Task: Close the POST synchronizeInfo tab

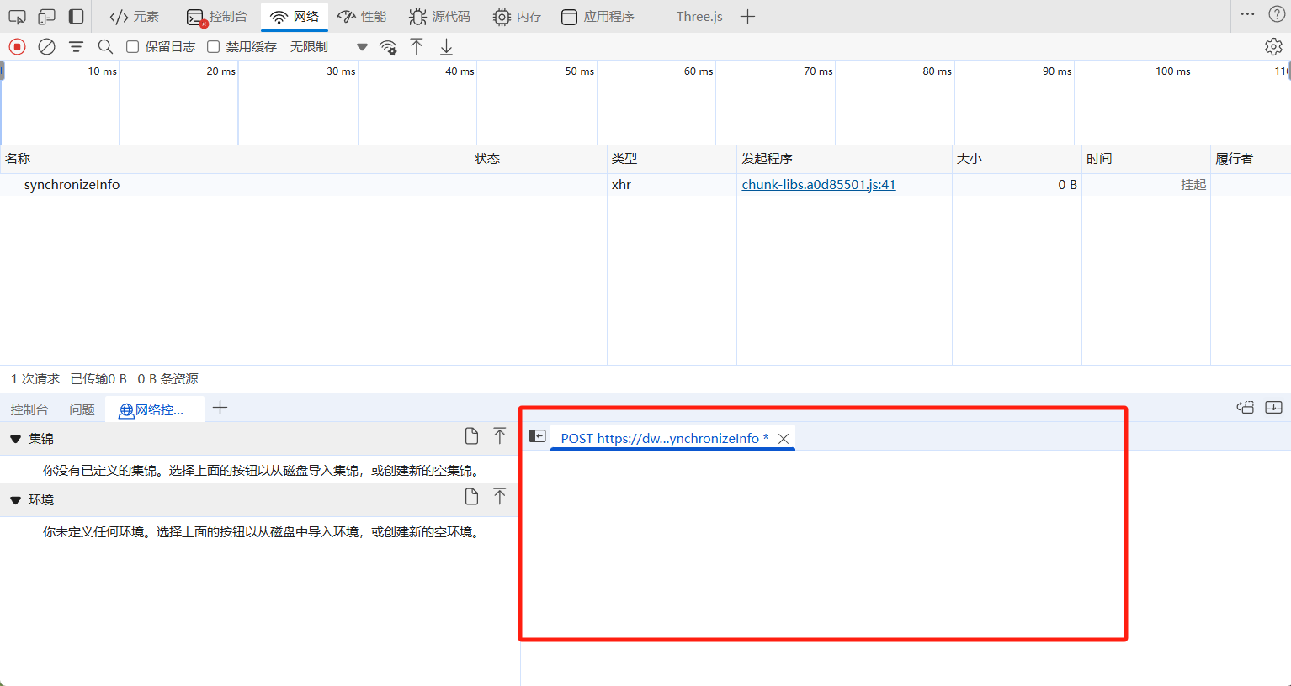Action: 784,439
